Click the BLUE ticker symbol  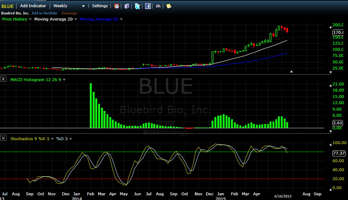(x=8, y=6)
